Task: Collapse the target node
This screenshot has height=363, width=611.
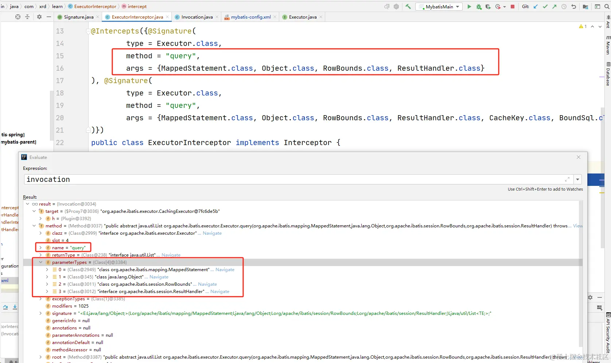Action: point(34,211)
